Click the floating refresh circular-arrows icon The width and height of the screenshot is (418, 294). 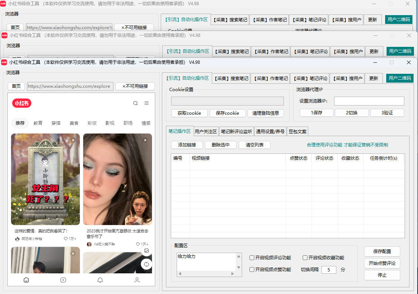[x=146, y=264]
